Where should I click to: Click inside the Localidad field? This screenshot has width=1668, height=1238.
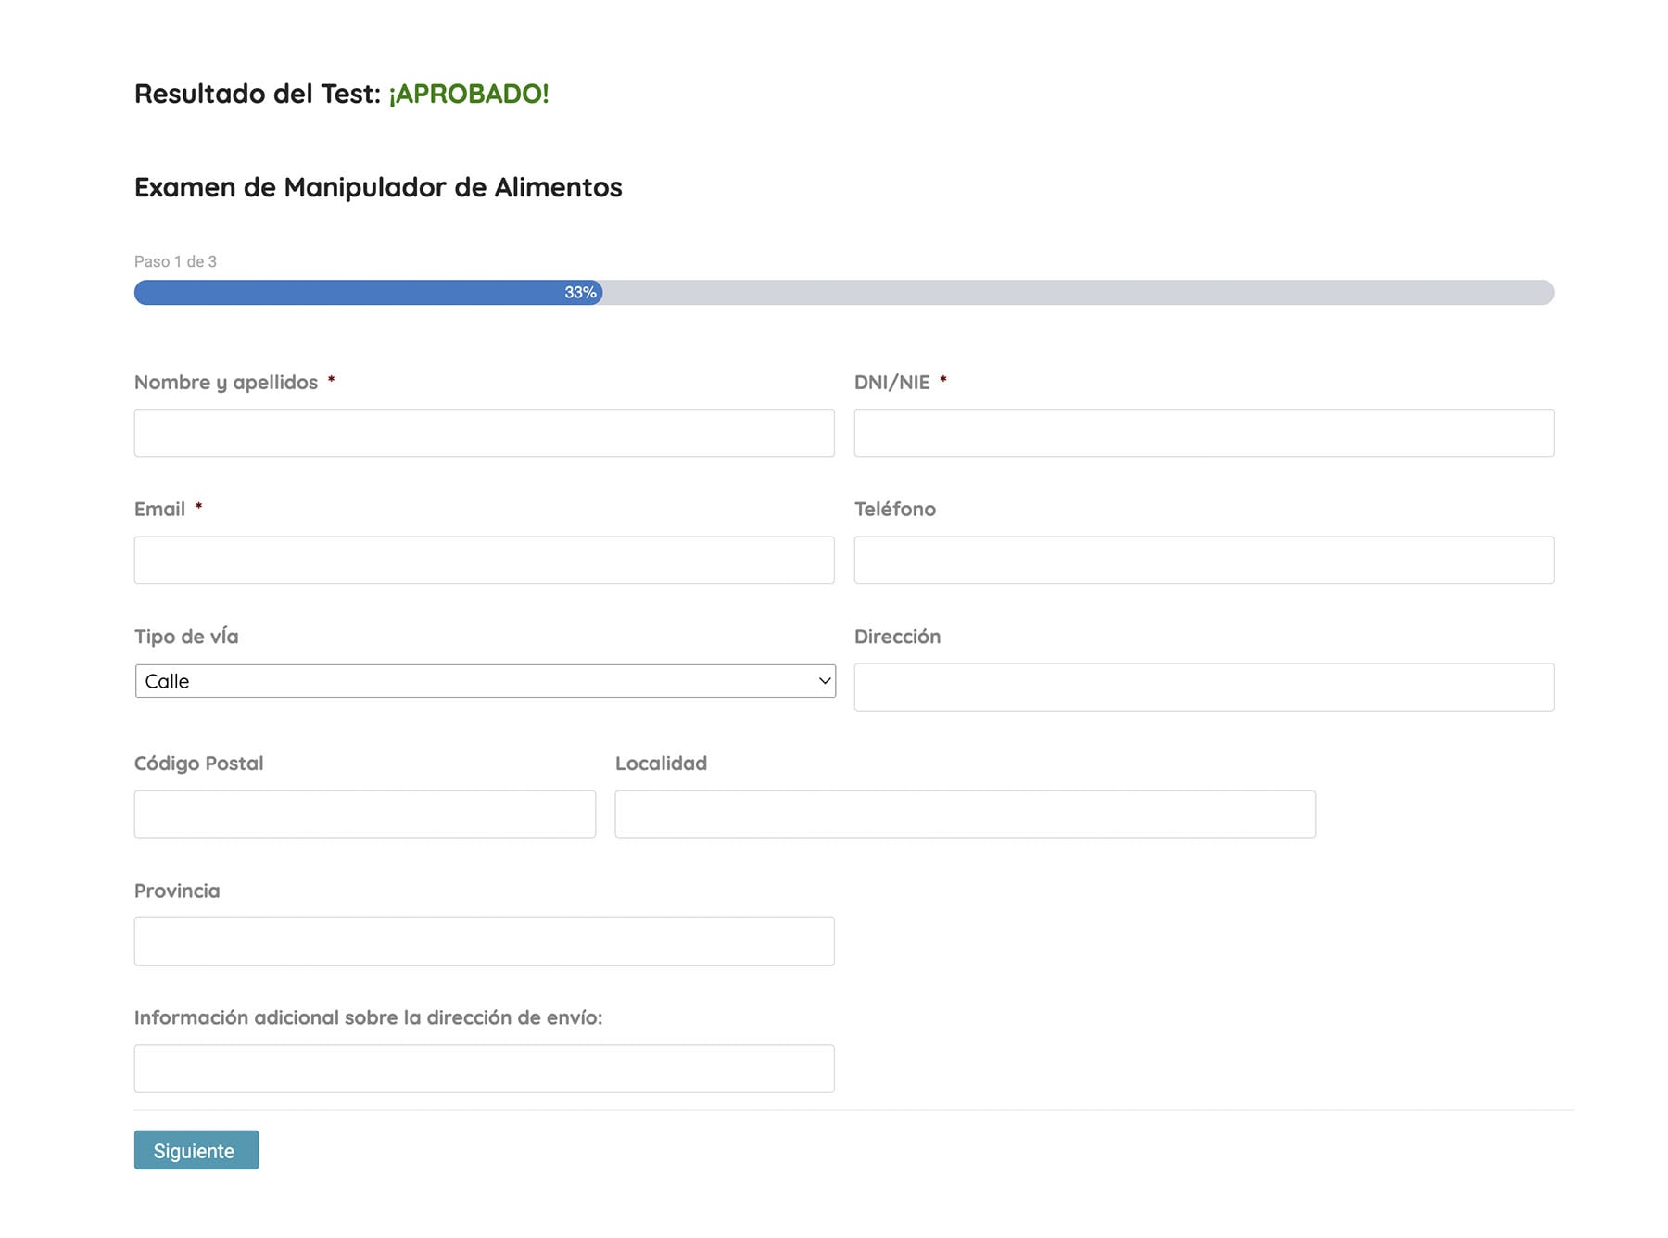pyautogui.click(x=965, y=814)
